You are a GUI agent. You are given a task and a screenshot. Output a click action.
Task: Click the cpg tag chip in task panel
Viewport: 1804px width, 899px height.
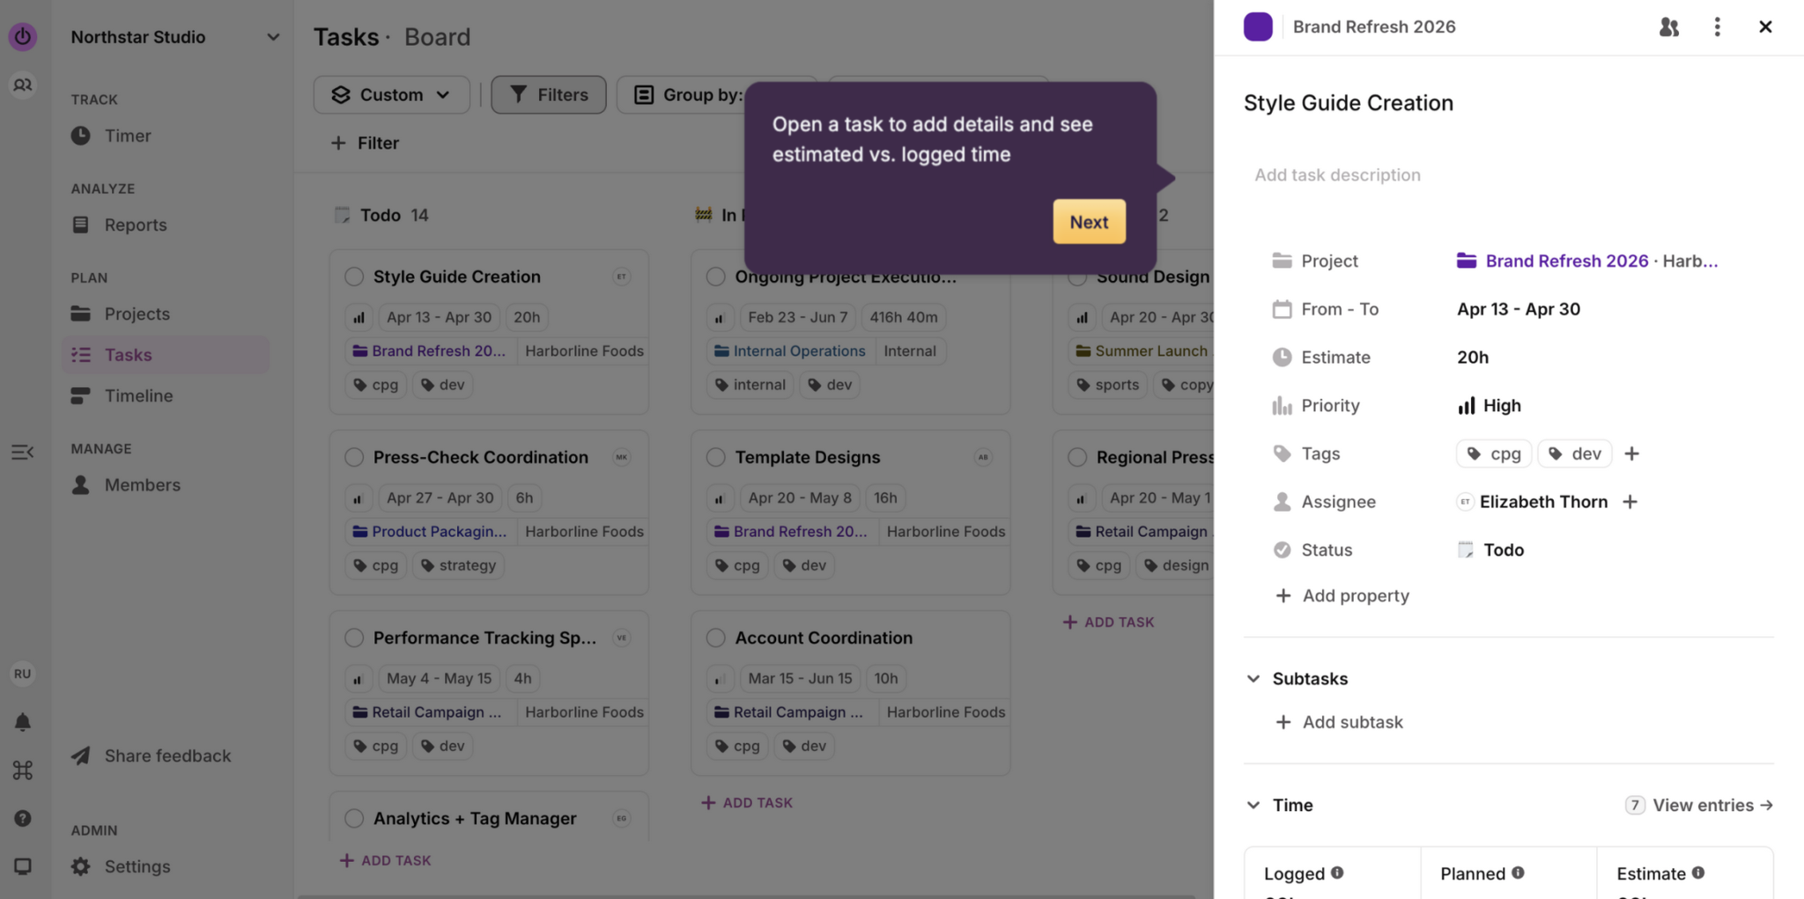pos(1494,453)
